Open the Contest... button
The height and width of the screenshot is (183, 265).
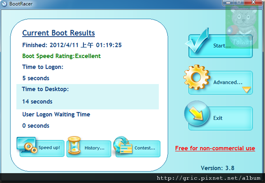[x=138, y=149]
